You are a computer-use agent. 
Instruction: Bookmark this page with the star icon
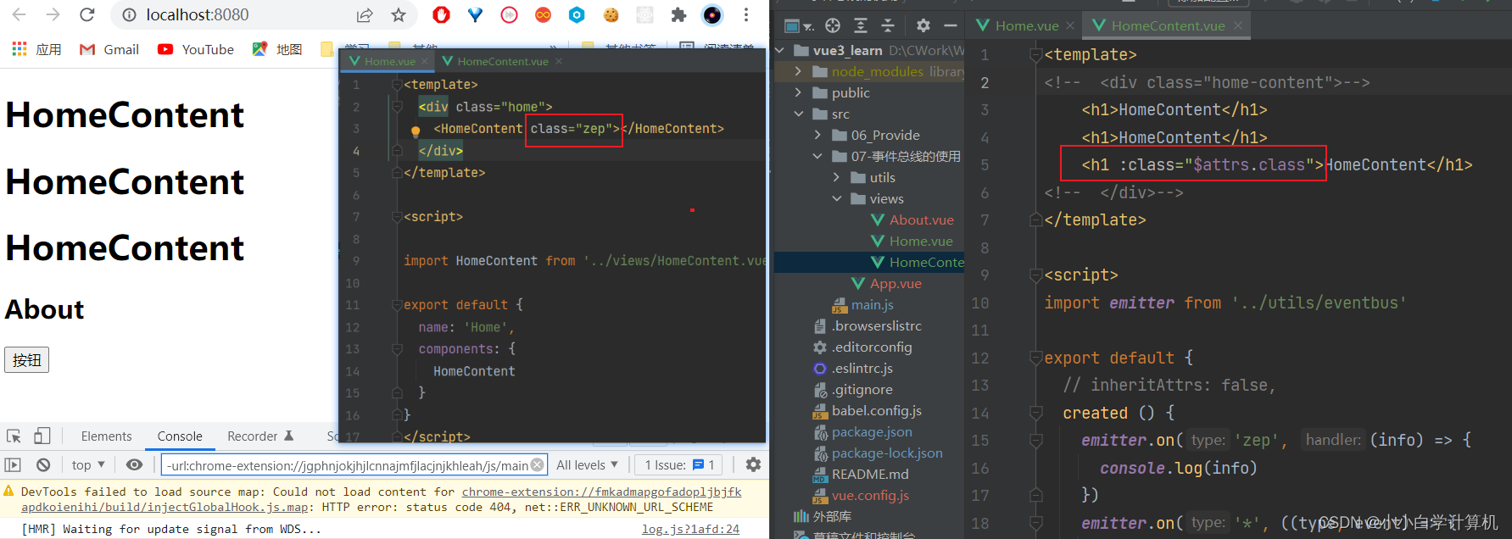[399, 14]
